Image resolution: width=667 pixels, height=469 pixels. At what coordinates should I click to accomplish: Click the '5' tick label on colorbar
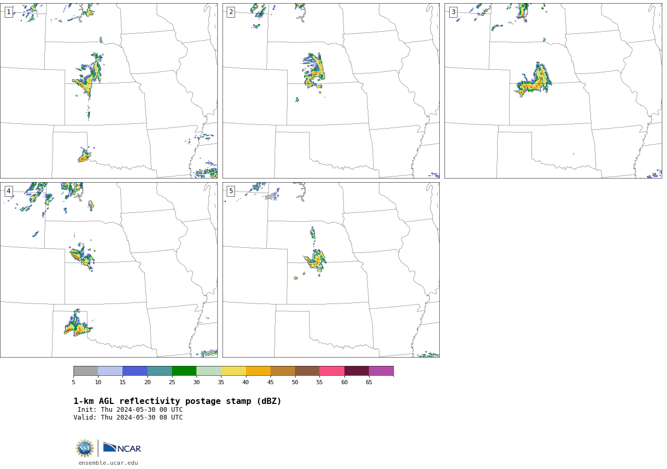pos(73,383)
